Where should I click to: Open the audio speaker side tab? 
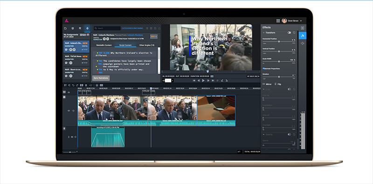click(x=303, y=43)
